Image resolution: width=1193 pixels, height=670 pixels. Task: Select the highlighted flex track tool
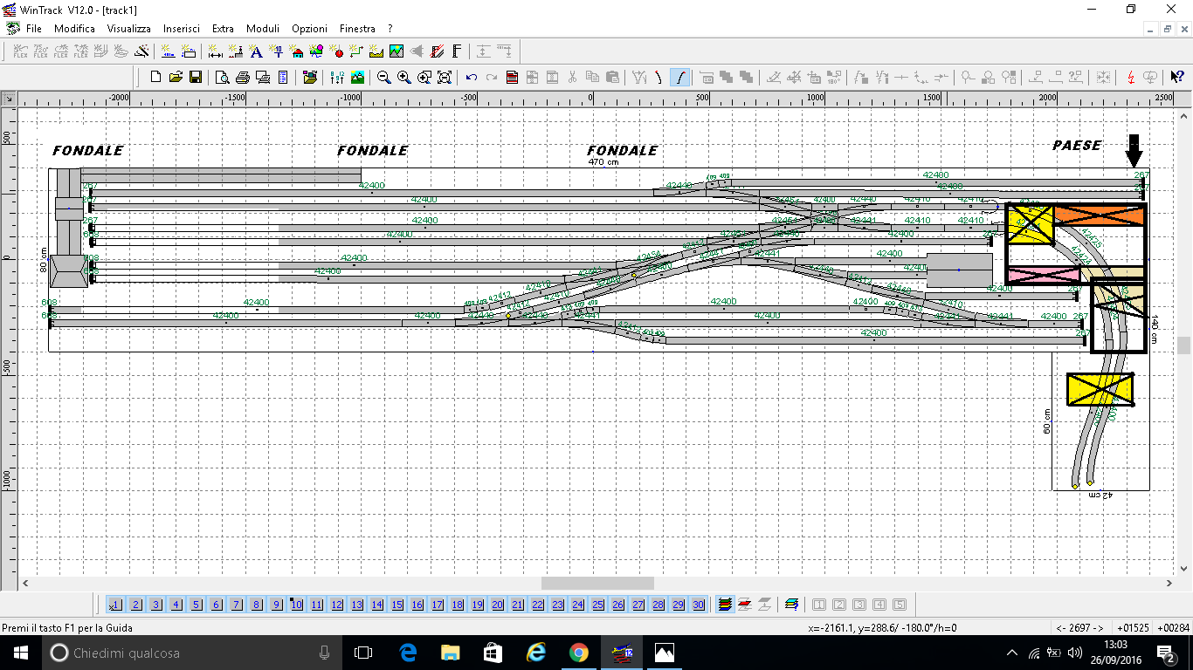tap(679, 77)
